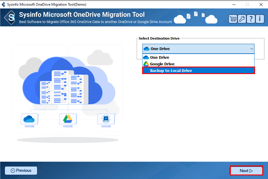The width and height of the screenshot is (268, 179).
Task: Close the migration tool window
Action: [x=261, y=4]
